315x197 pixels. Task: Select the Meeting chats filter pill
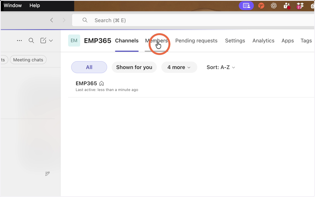coord(28,60)
